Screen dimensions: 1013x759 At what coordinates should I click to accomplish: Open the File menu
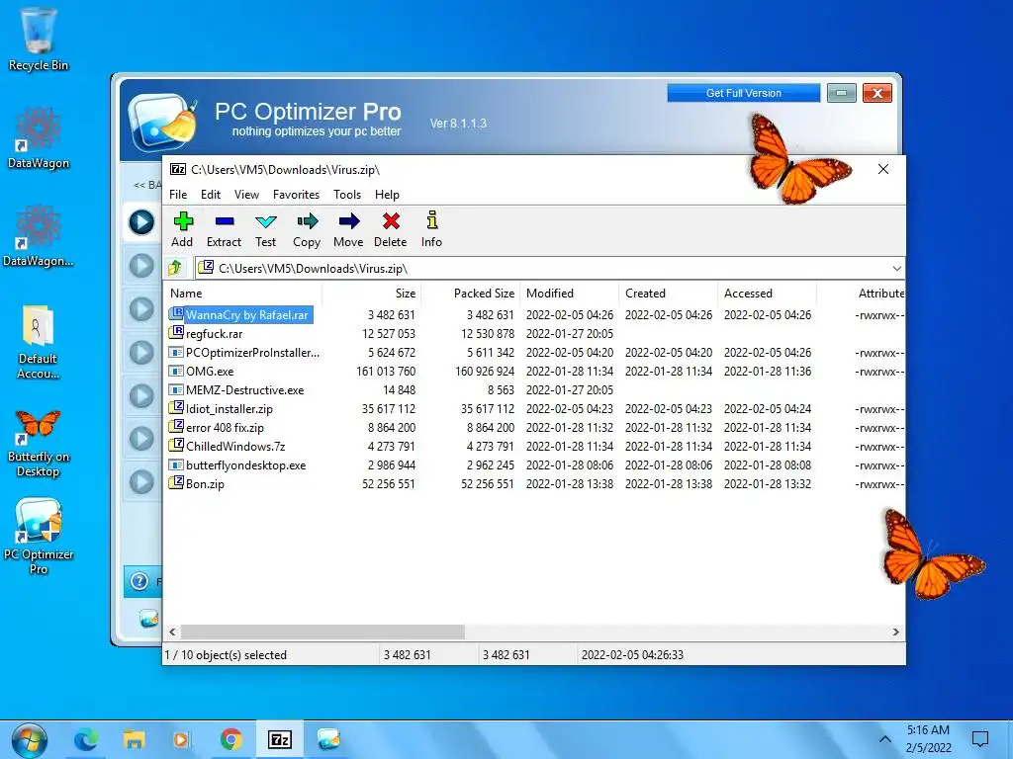coord(178,195)
